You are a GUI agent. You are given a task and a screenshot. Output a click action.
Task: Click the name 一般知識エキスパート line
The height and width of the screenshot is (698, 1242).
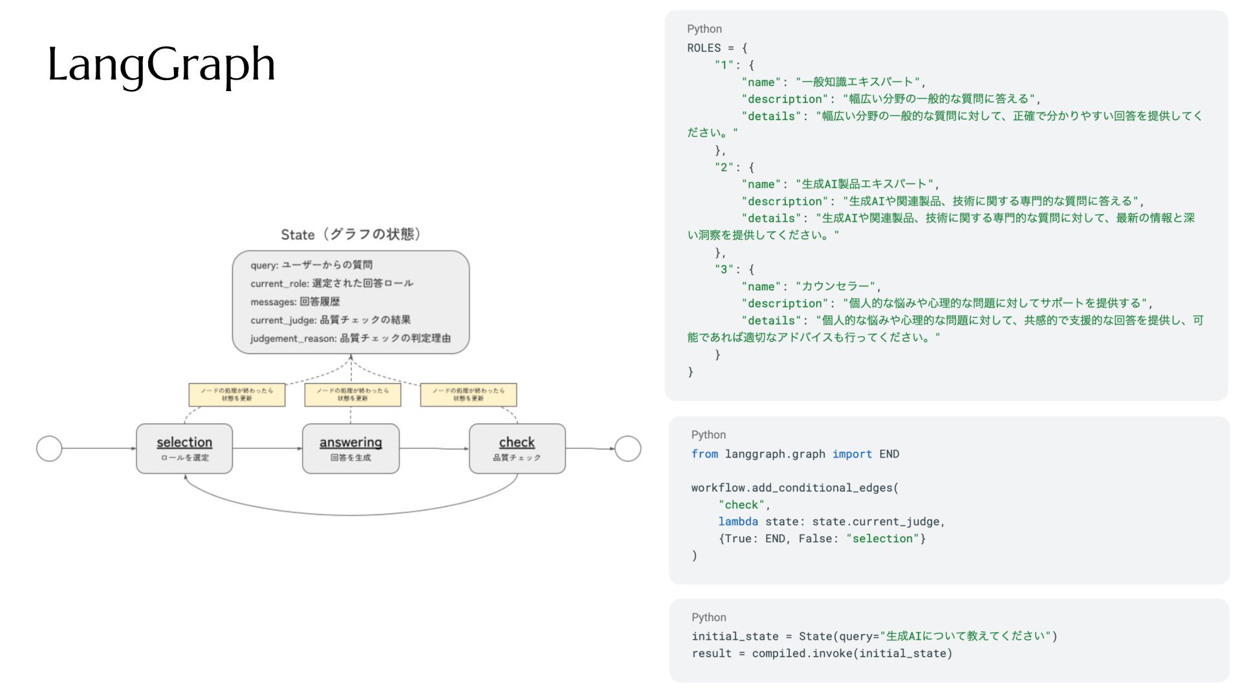834,82
